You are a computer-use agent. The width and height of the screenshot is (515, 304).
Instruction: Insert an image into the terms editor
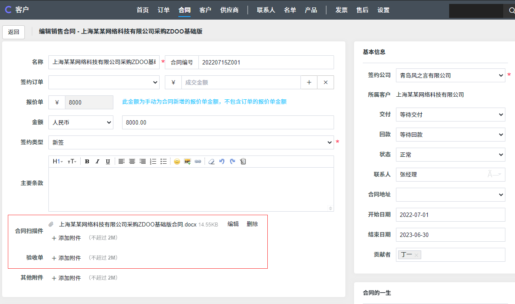point(188,161)
